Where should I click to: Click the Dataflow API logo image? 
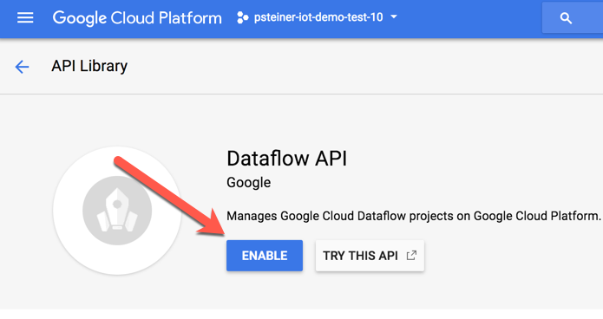click(x=117, y=211)
